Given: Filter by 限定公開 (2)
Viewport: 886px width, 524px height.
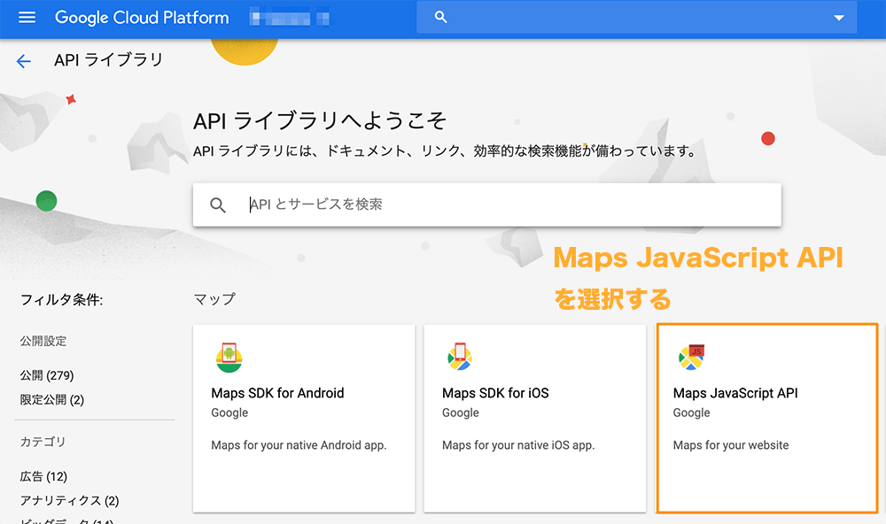Looking at the screenshot, I should click(x=52, y=400).
